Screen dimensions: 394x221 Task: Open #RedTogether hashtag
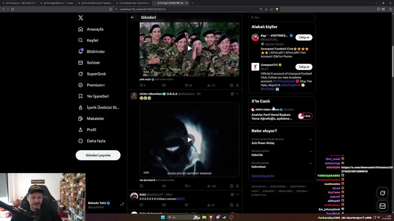click(291, 85)
